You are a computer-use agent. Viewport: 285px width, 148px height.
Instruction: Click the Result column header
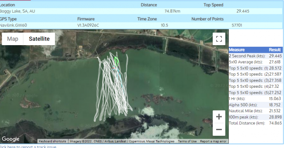point(275,50)
